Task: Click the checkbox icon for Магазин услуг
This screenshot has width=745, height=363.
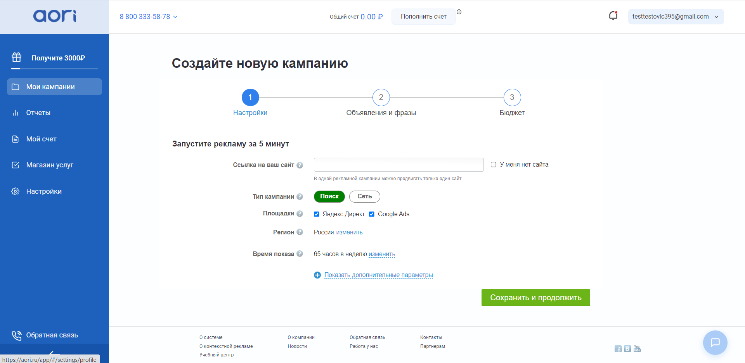Action: (x=16, y=165)
